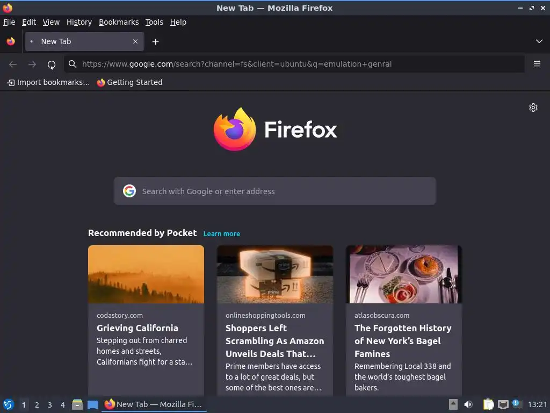Click the Google icon in search box

(129, 191)
